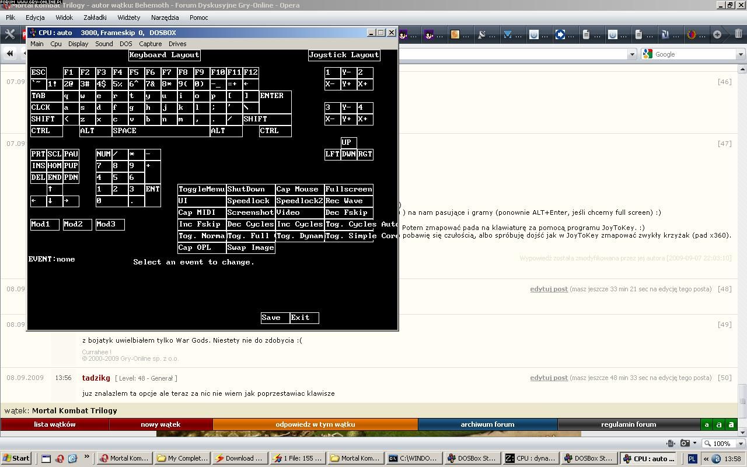Click the first 'edytuj post' link

tap(549, 289)
